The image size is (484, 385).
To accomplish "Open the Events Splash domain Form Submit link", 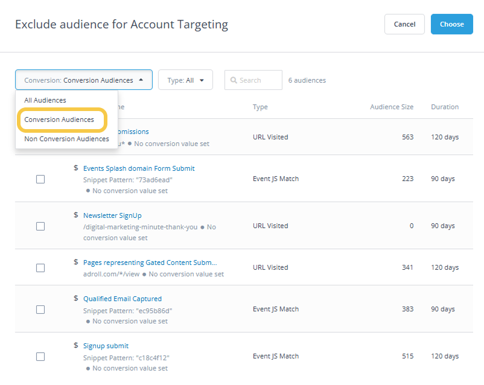I will (x=139, y=168).
